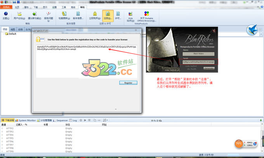Close the Black Riders window with X
This screenshot has width=264, height=158.
click(x=214, y=31)
